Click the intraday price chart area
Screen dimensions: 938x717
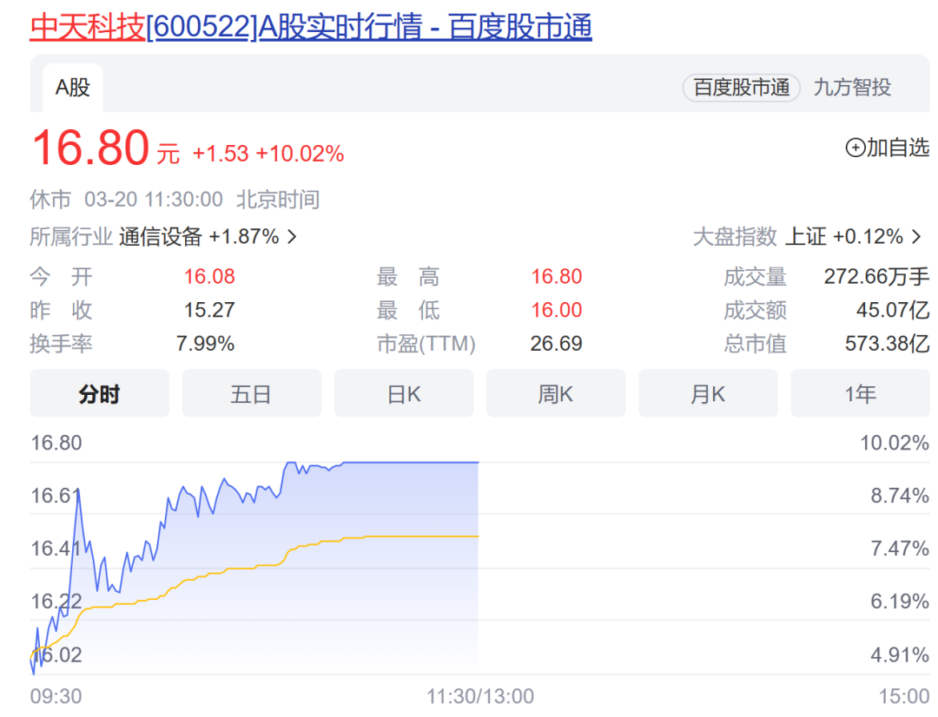pyautogui.click(x=479, y=568)
